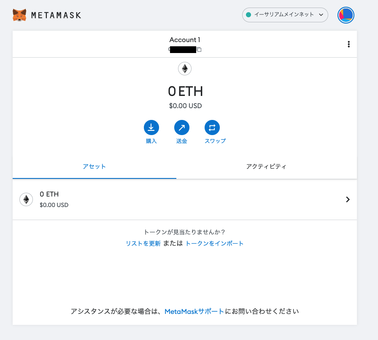Click the 0 ETH text in asset row

tap(49, 194)
